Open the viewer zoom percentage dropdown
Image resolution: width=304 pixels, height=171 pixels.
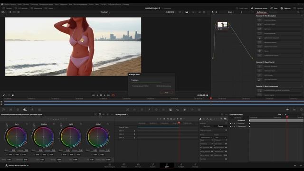coord(4,12)
